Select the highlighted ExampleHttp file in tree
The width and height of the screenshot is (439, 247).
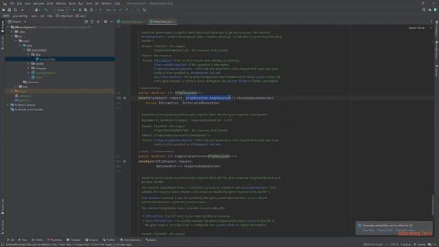click(x=60, y=59)
